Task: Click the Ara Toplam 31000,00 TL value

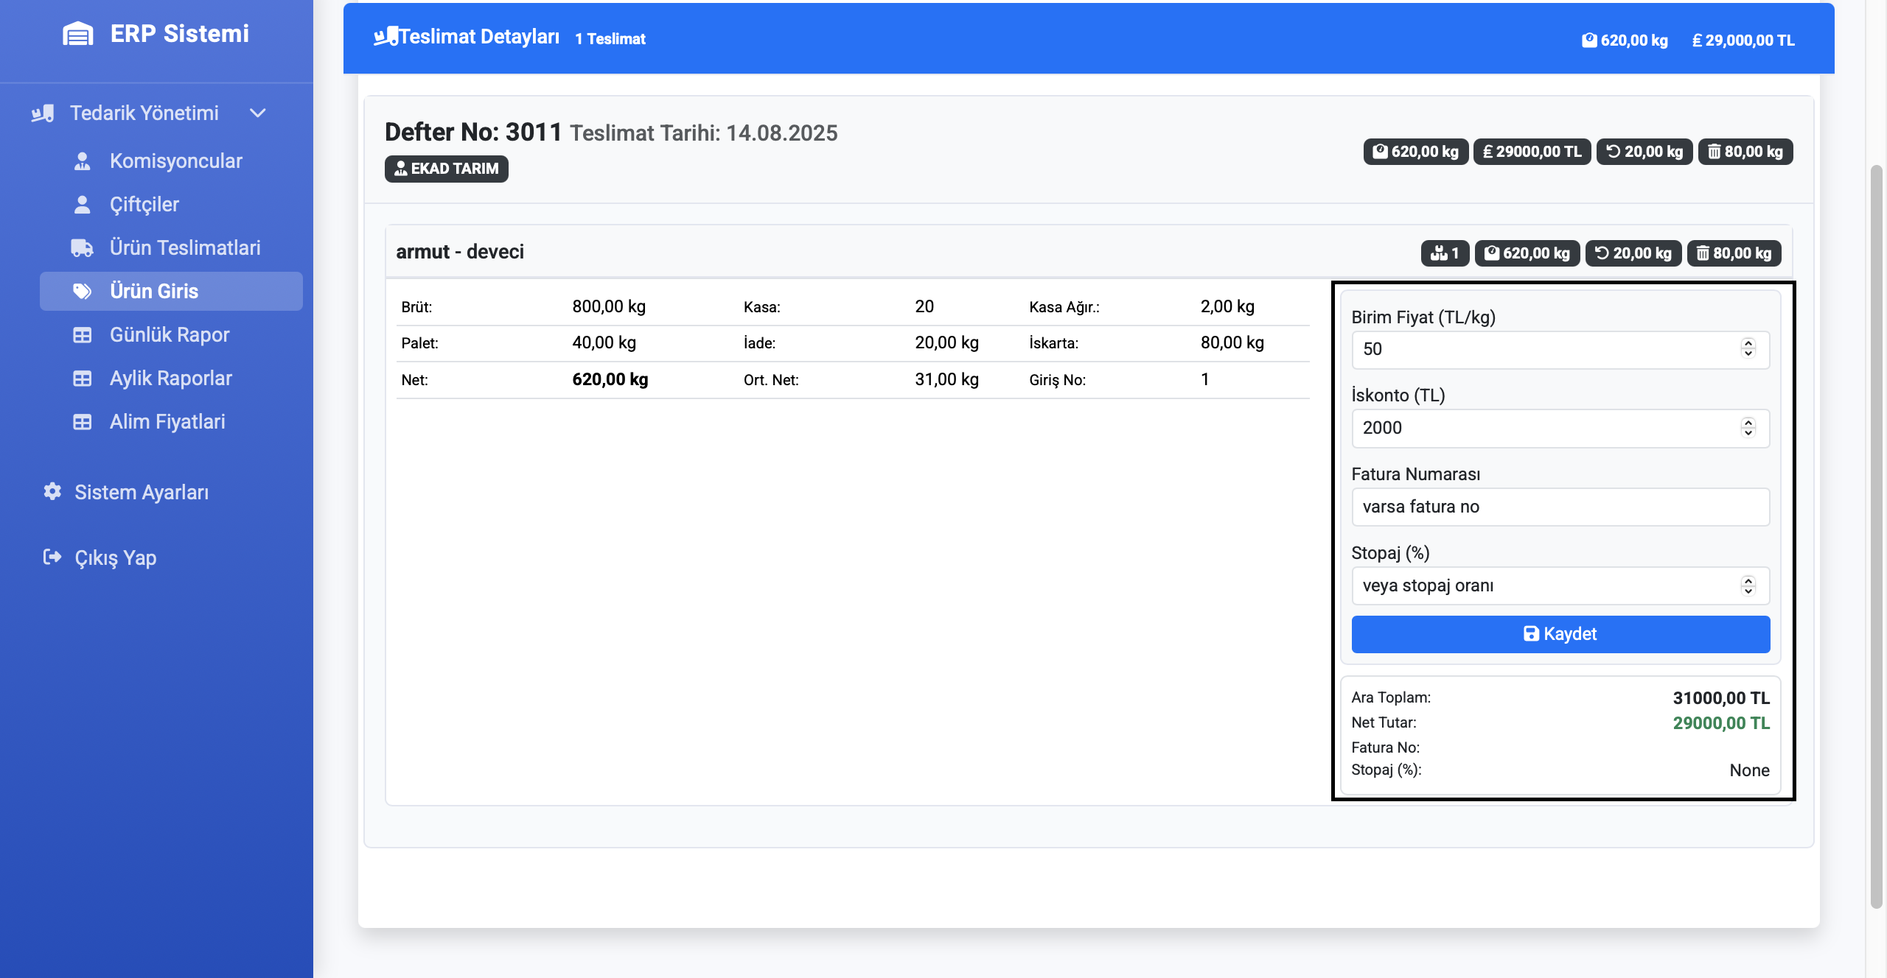Action: click(1721, 698)
